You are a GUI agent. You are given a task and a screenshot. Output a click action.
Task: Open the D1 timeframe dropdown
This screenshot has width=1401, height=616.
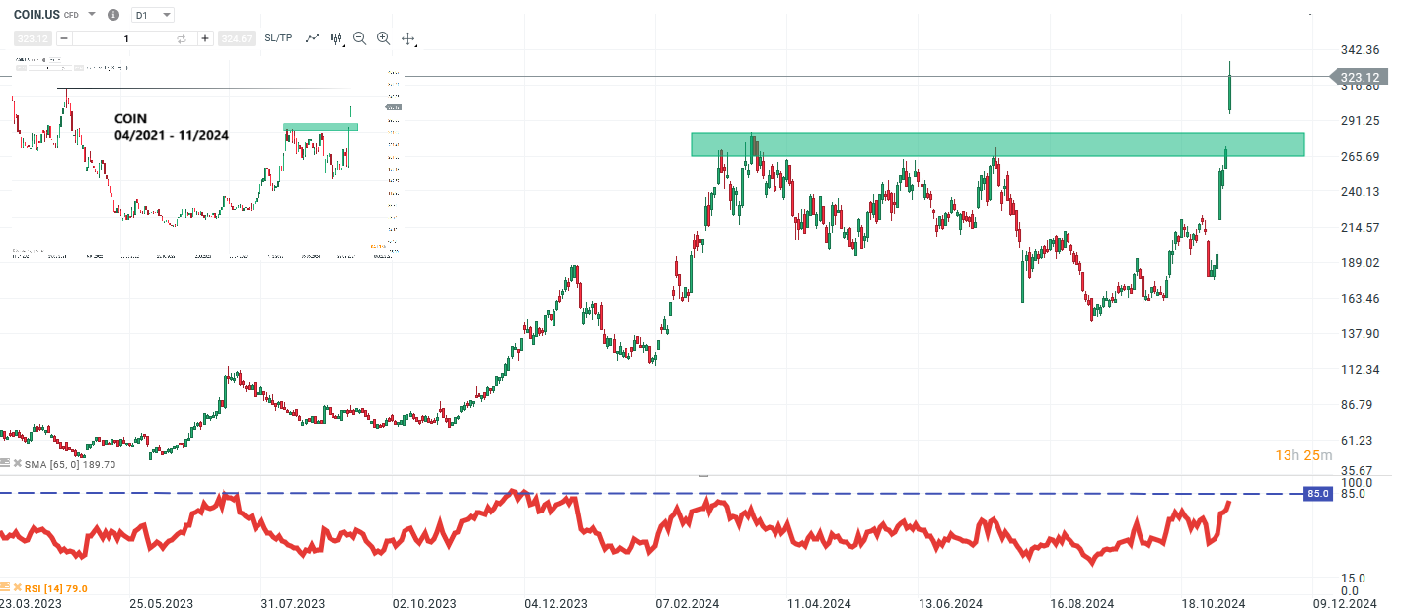(151, 14)
